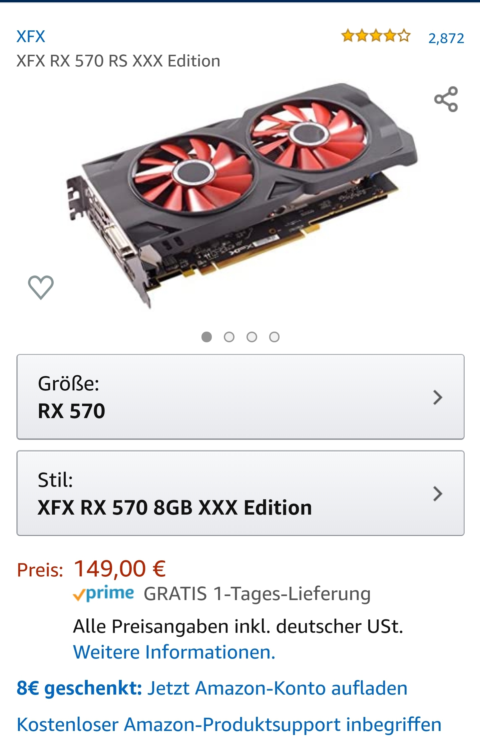This screenshot has height=737, width=480.
Task: Open Weitere Informationen link
Action: (174, 652)
